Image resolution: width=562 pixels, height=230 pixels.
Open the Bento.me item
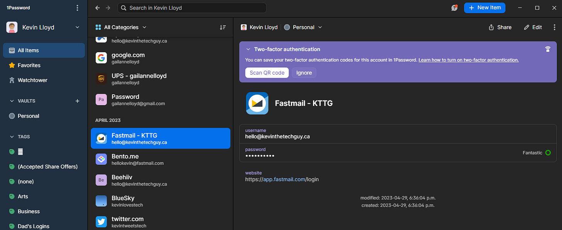coord(161,159)
